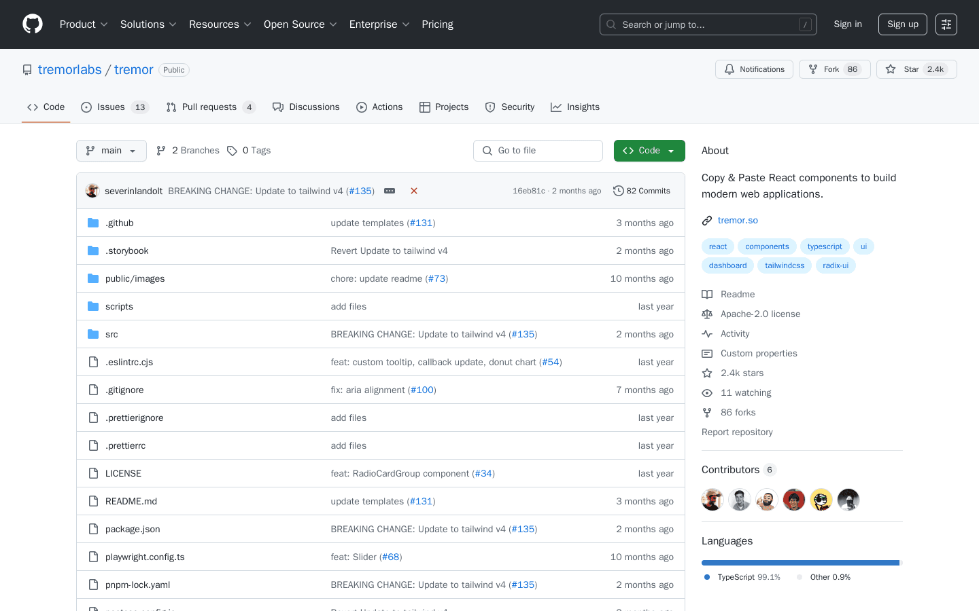Viewport: 979px width, 611px height.
Task: Click the red failed-status X icon
Action: (414, 191)
